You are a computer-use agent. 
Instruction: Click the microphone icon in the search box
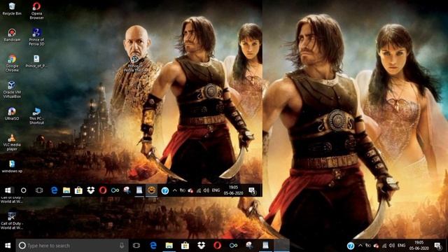[122, 246]
